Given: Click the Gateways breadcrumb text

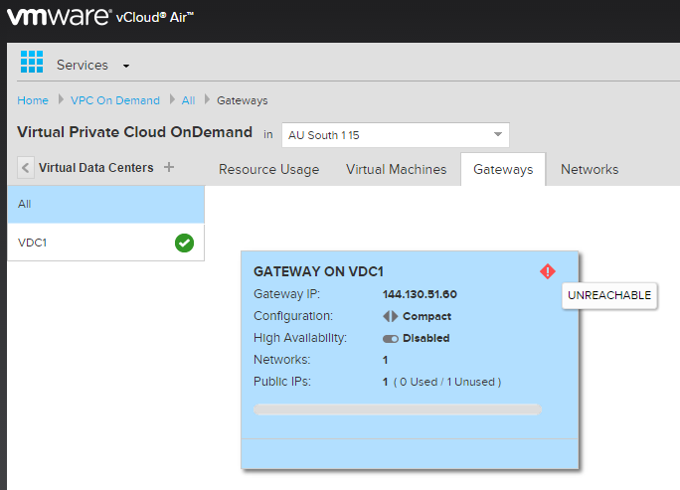Looking at the screenshot, I should (x=243, y=100).
